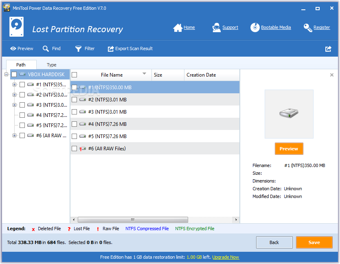The height and width of the screenshot is (264, 340).
Task: Click raw drive icon in #6 (All RAW Files) row
Action: click(83, 149)
